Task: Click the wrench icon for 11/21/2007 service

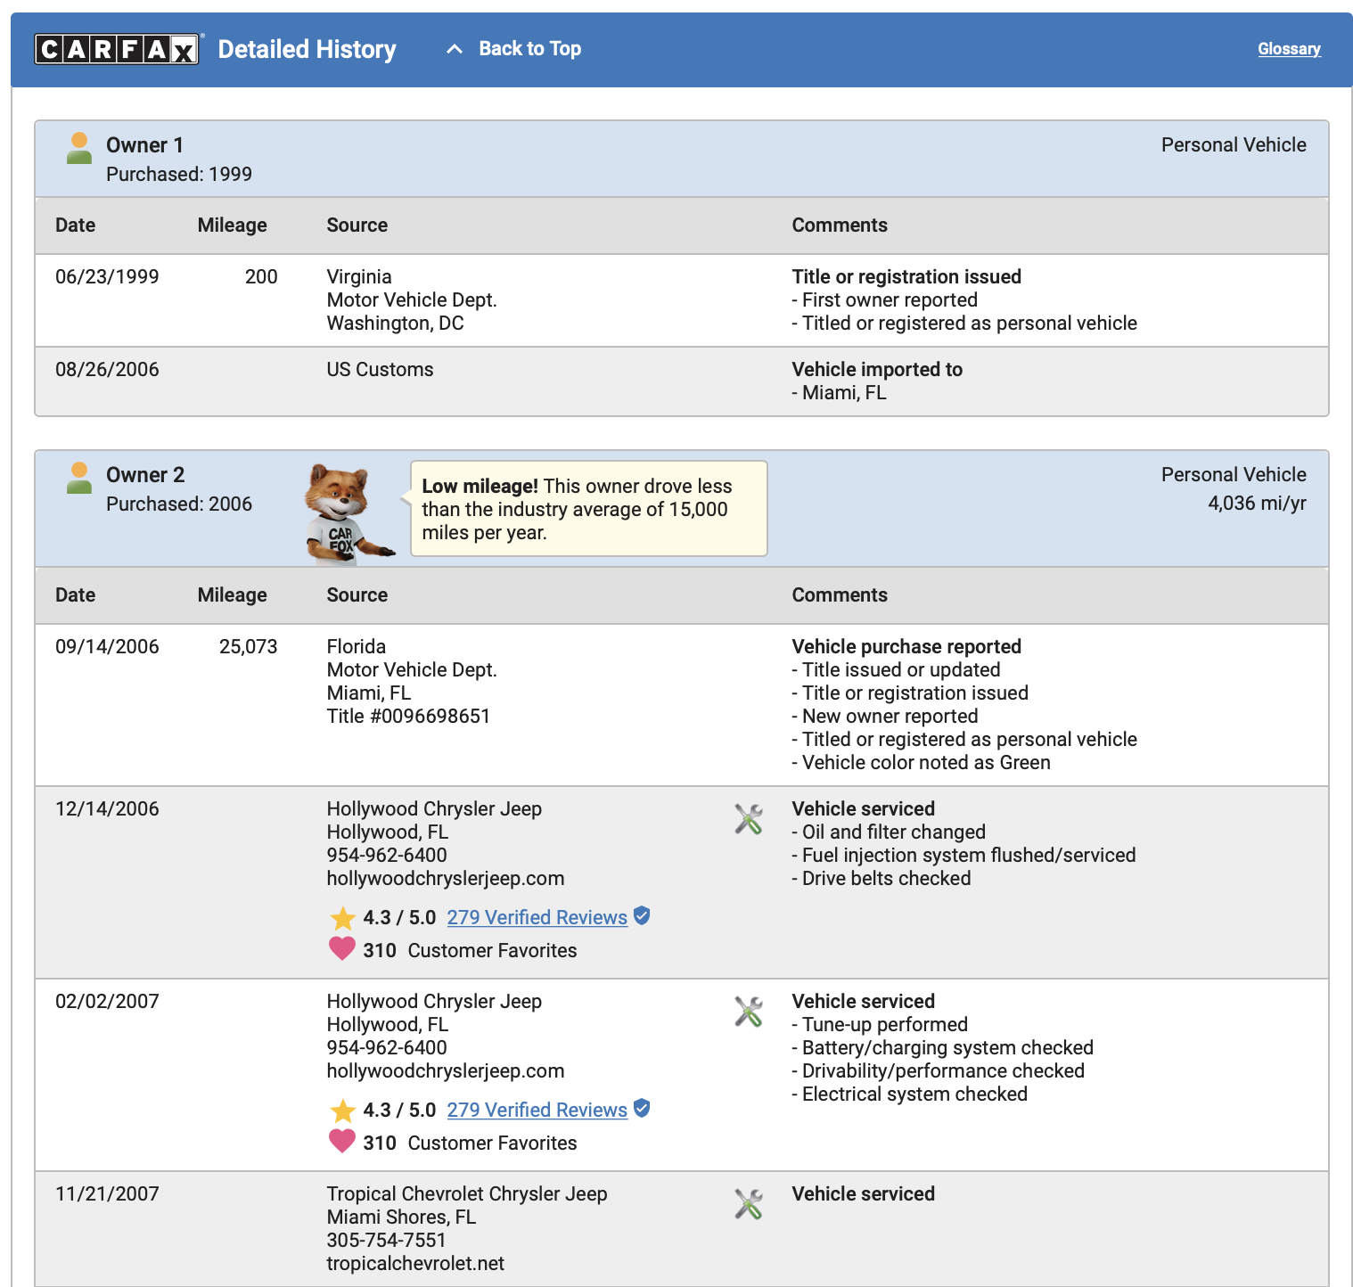Action: 749,1204
